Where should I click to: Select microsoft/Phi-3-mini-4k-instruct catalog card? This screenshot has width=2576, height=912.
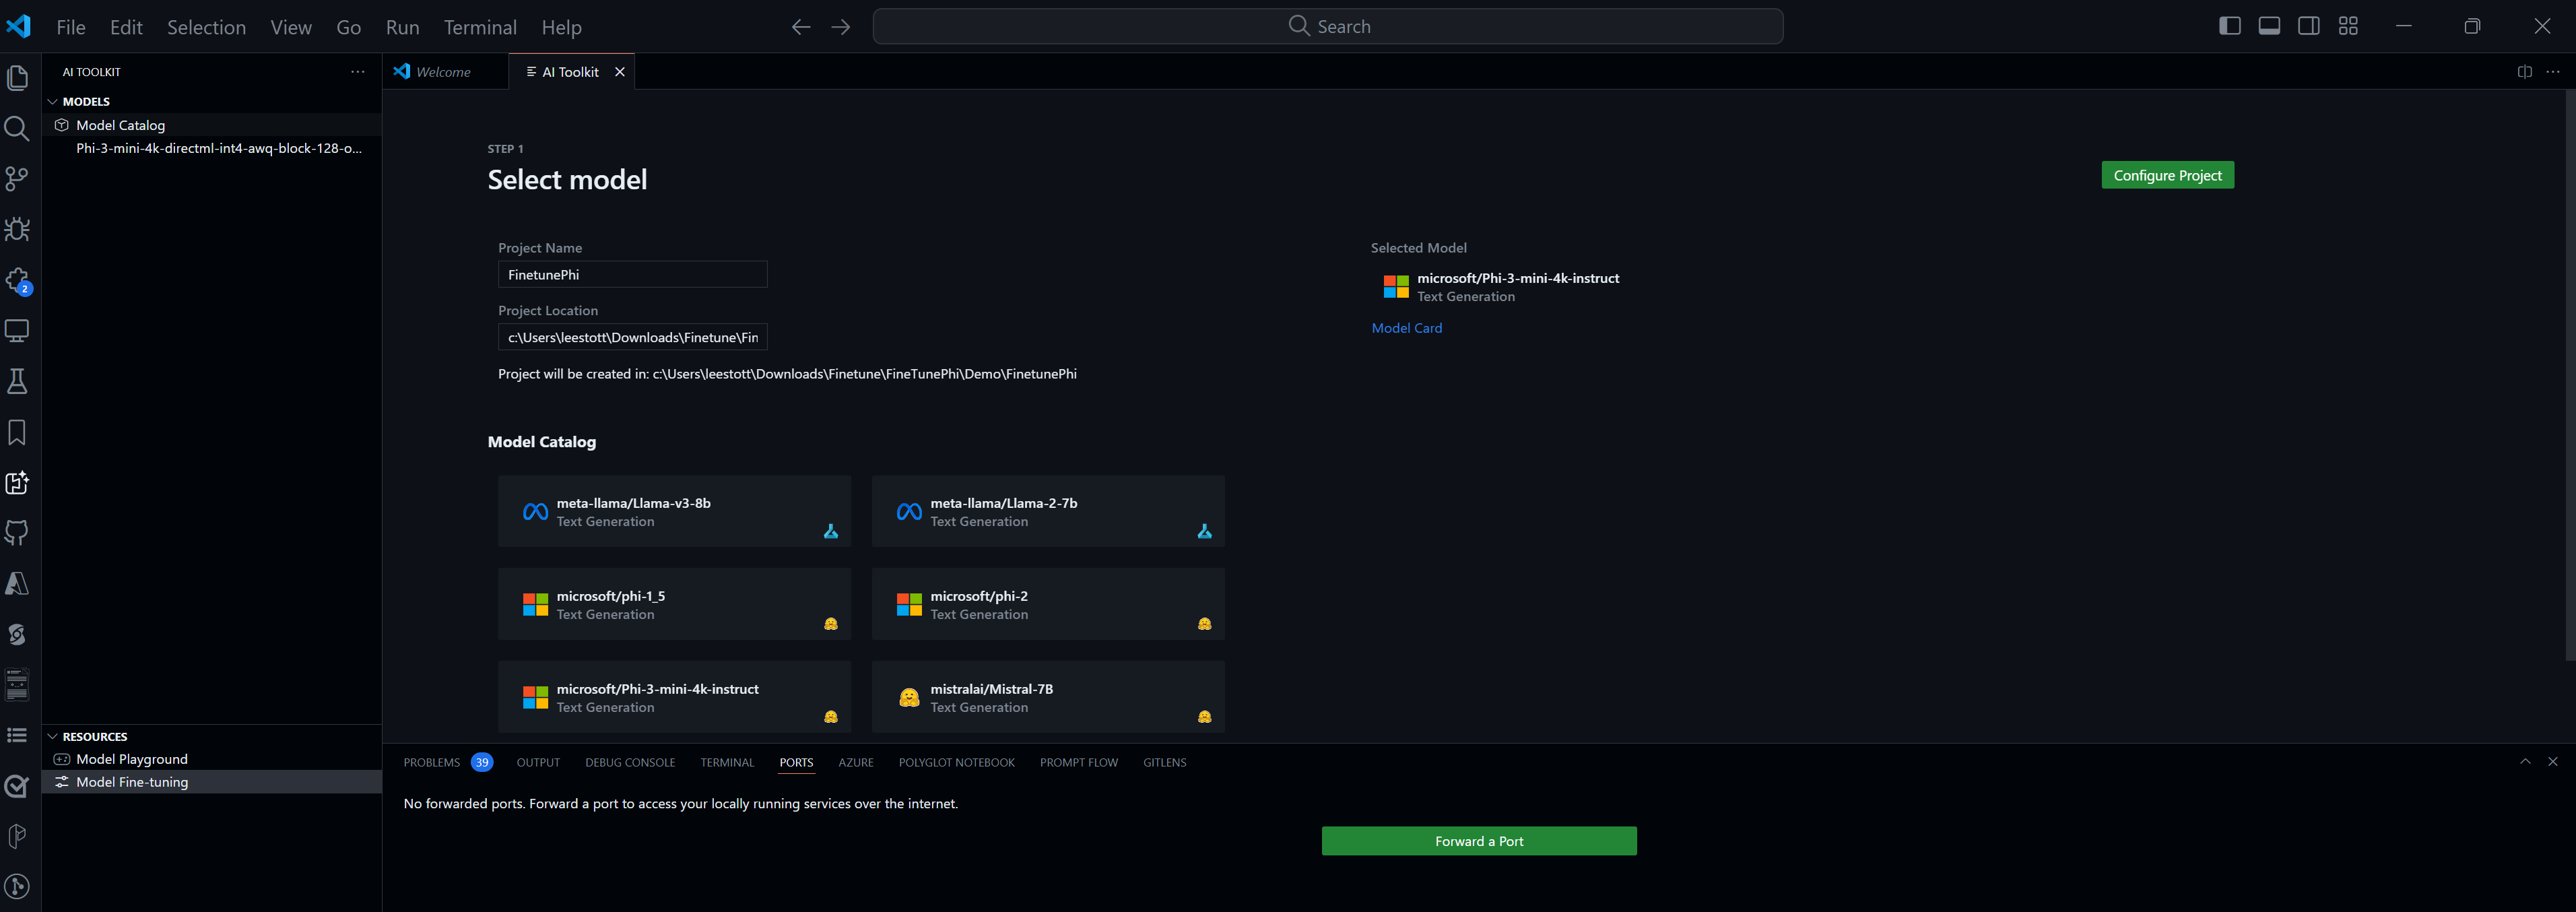[x=674, y=697]
